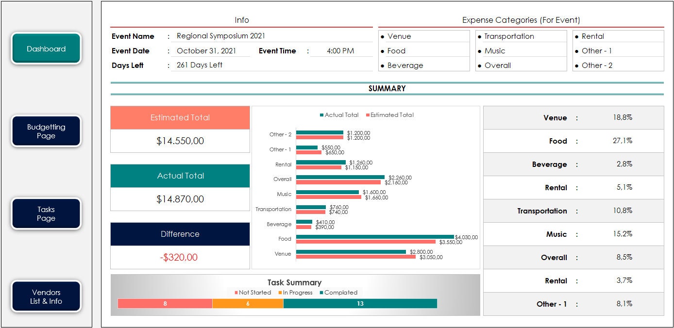
Task: Click the In Progress task segment showing 6
Action: [248, 303]
